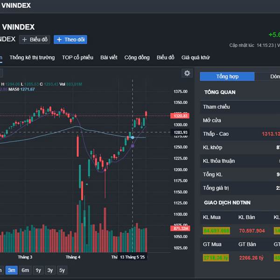The image size is (280, 280).
Task: Click the 'Cập nhật lúc 14:15:23' timestamp
Action: 252,45
